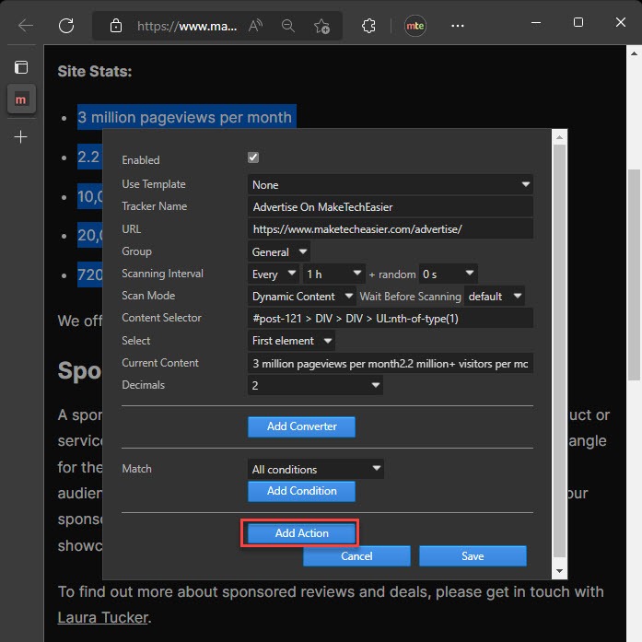Open the Match All conditions dropdown
The image size is (642, 642).
coord(315,469)
